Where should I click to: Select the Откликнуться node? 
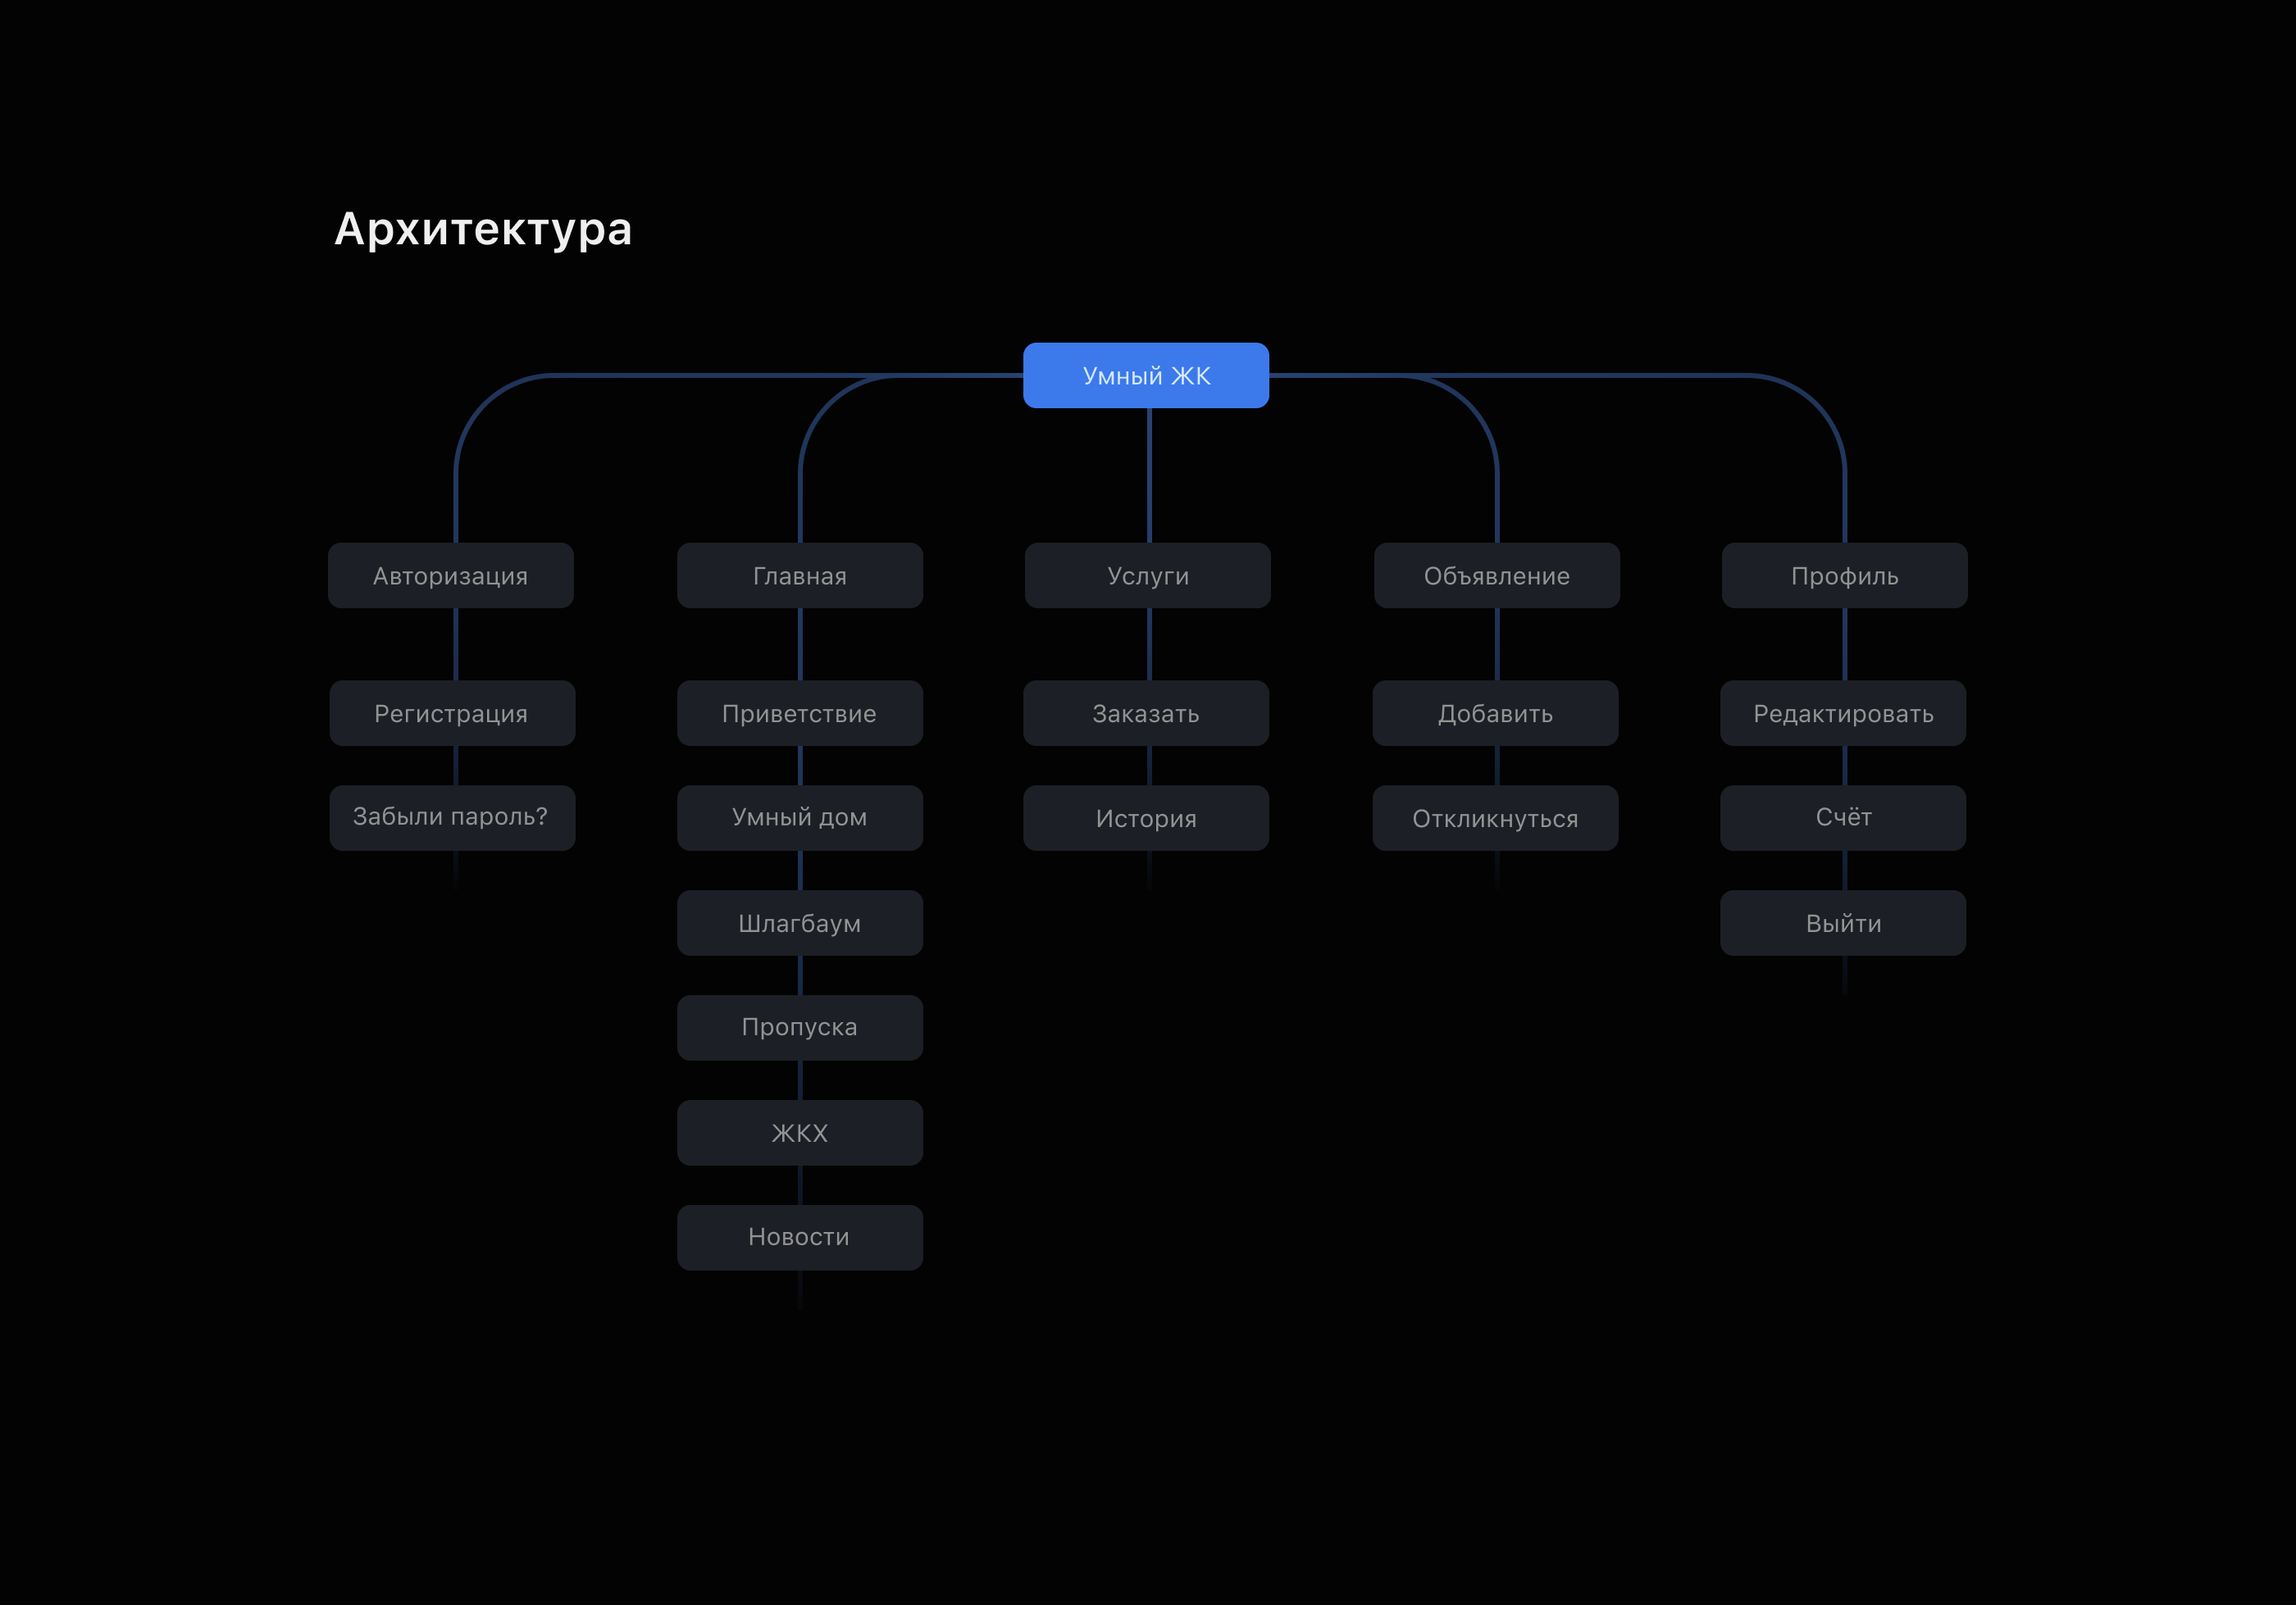tap(1495, 819)
